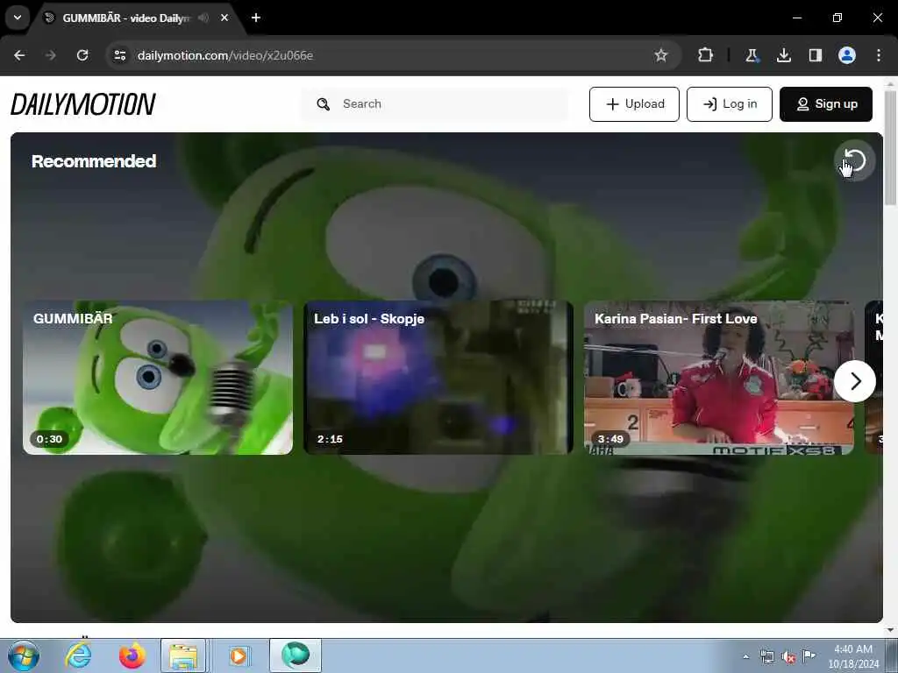Click the active green browser taskbar icon

click(x=295, y=655)
